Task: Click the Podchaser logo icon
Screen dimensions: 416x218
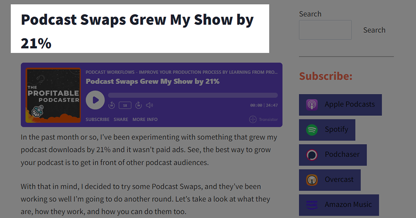Action: 312,155
